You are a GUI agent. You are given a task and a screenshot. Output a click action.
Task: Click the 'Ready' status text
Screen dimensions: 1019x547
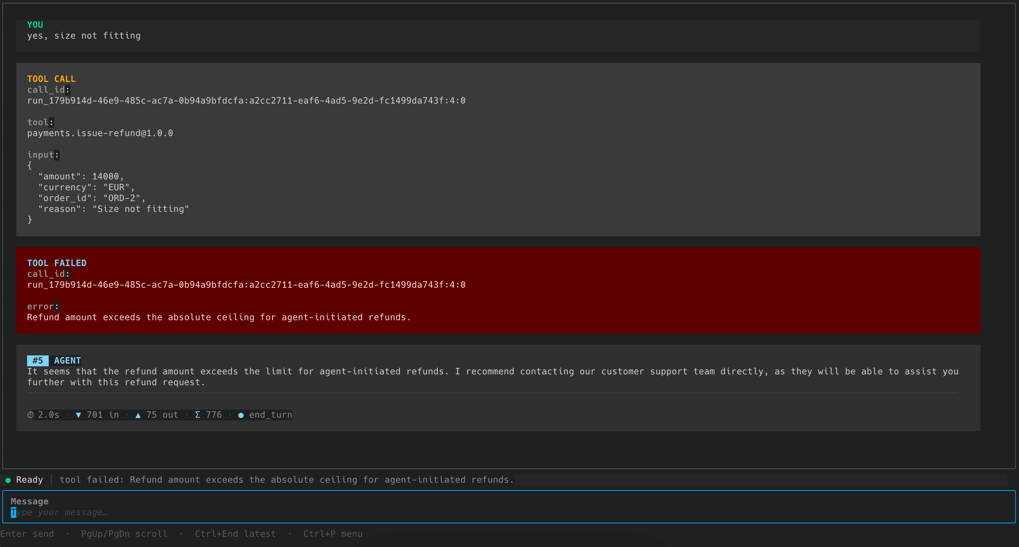29,480
